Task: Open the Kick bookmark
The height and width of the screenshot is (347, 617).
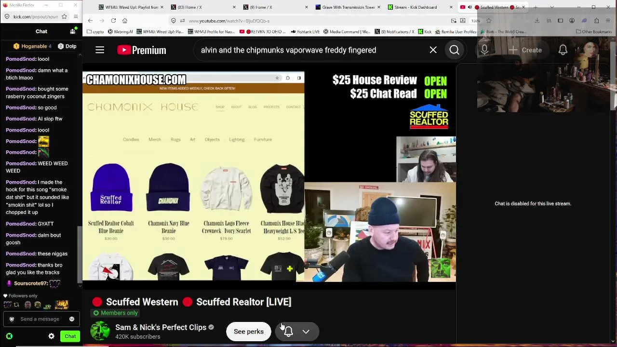Action: click(x=425, y=32)
